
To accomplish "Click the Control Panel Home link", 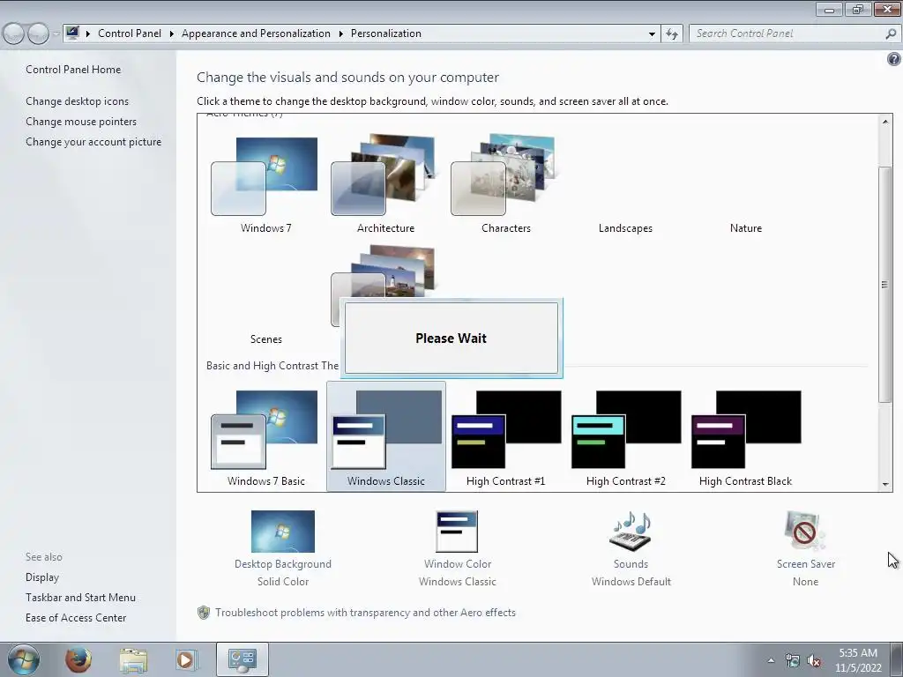I will point(73,69).
